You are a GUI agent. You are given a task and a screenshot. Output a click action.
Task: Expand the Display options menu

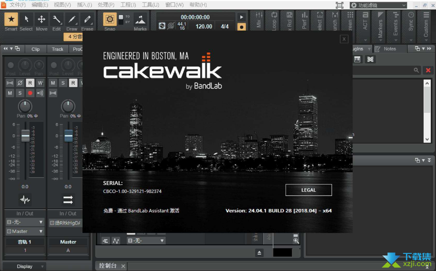pos(24,266)
